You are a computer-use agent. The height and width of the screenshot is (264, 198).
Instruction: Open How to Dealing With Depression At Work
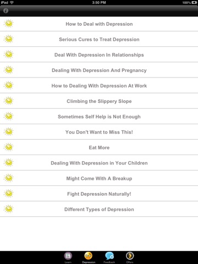(99, 85)
